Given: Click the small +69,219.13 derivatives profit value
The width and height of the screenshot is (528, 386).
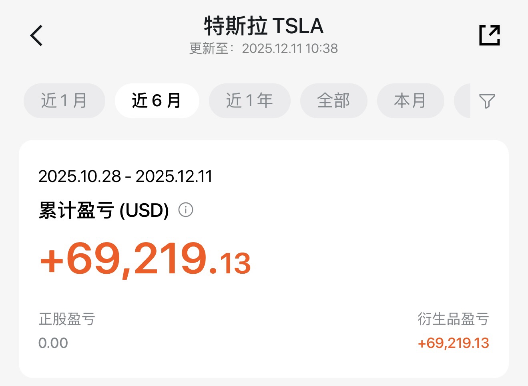Looking at the screenshot, I should 453,343.
